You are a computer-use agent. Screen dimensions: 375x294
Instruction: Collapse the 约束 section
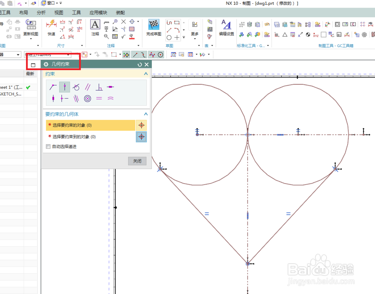[x=145, y=74]
